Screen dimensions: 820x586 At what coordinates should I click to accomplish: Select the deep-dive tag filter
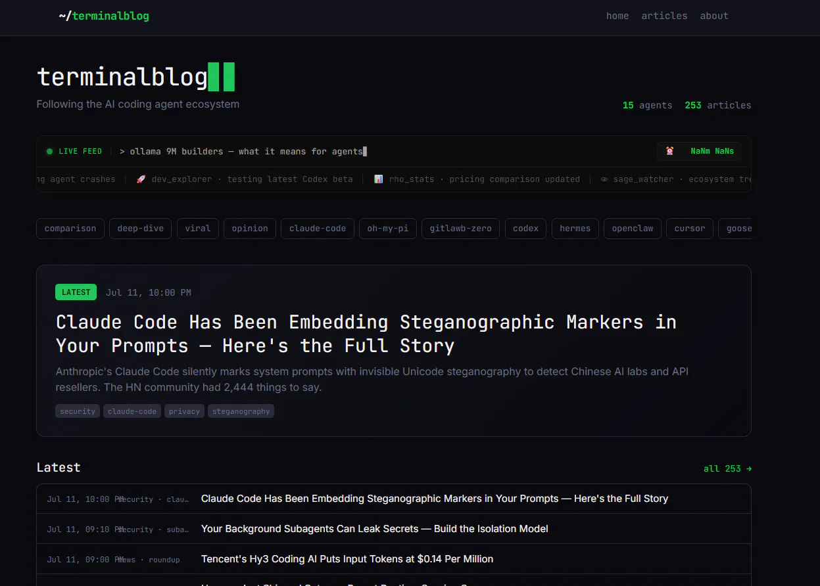141,229
